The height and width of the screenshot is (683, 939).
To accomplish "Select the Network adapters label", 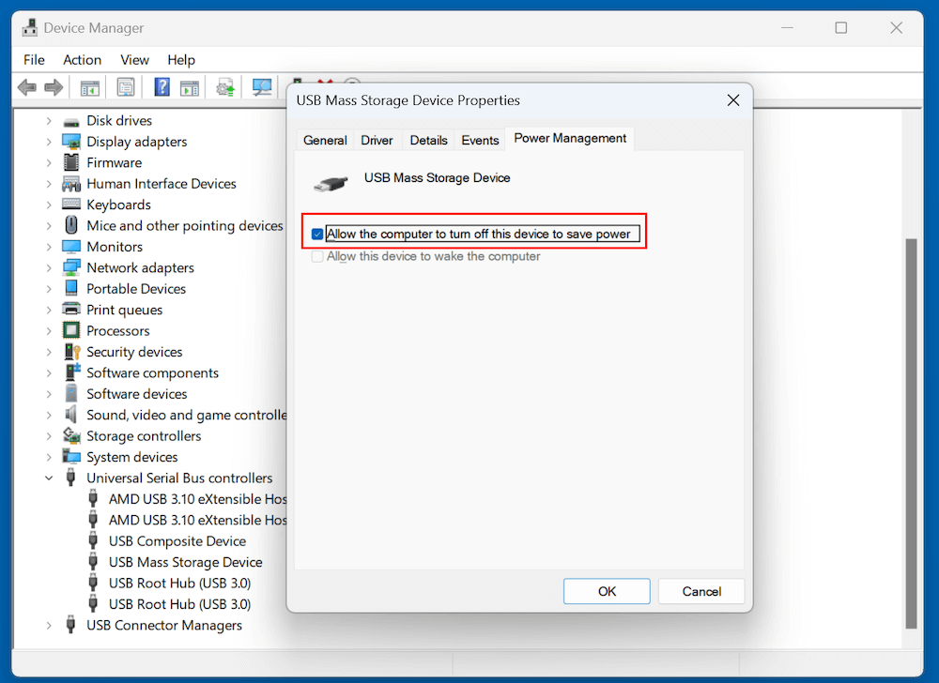I will (140, 268).
